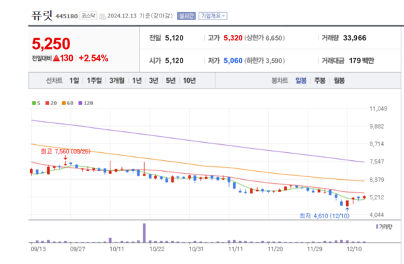Click the 11,049 price axis label
404x264 pixels.
tap(378, 109)
